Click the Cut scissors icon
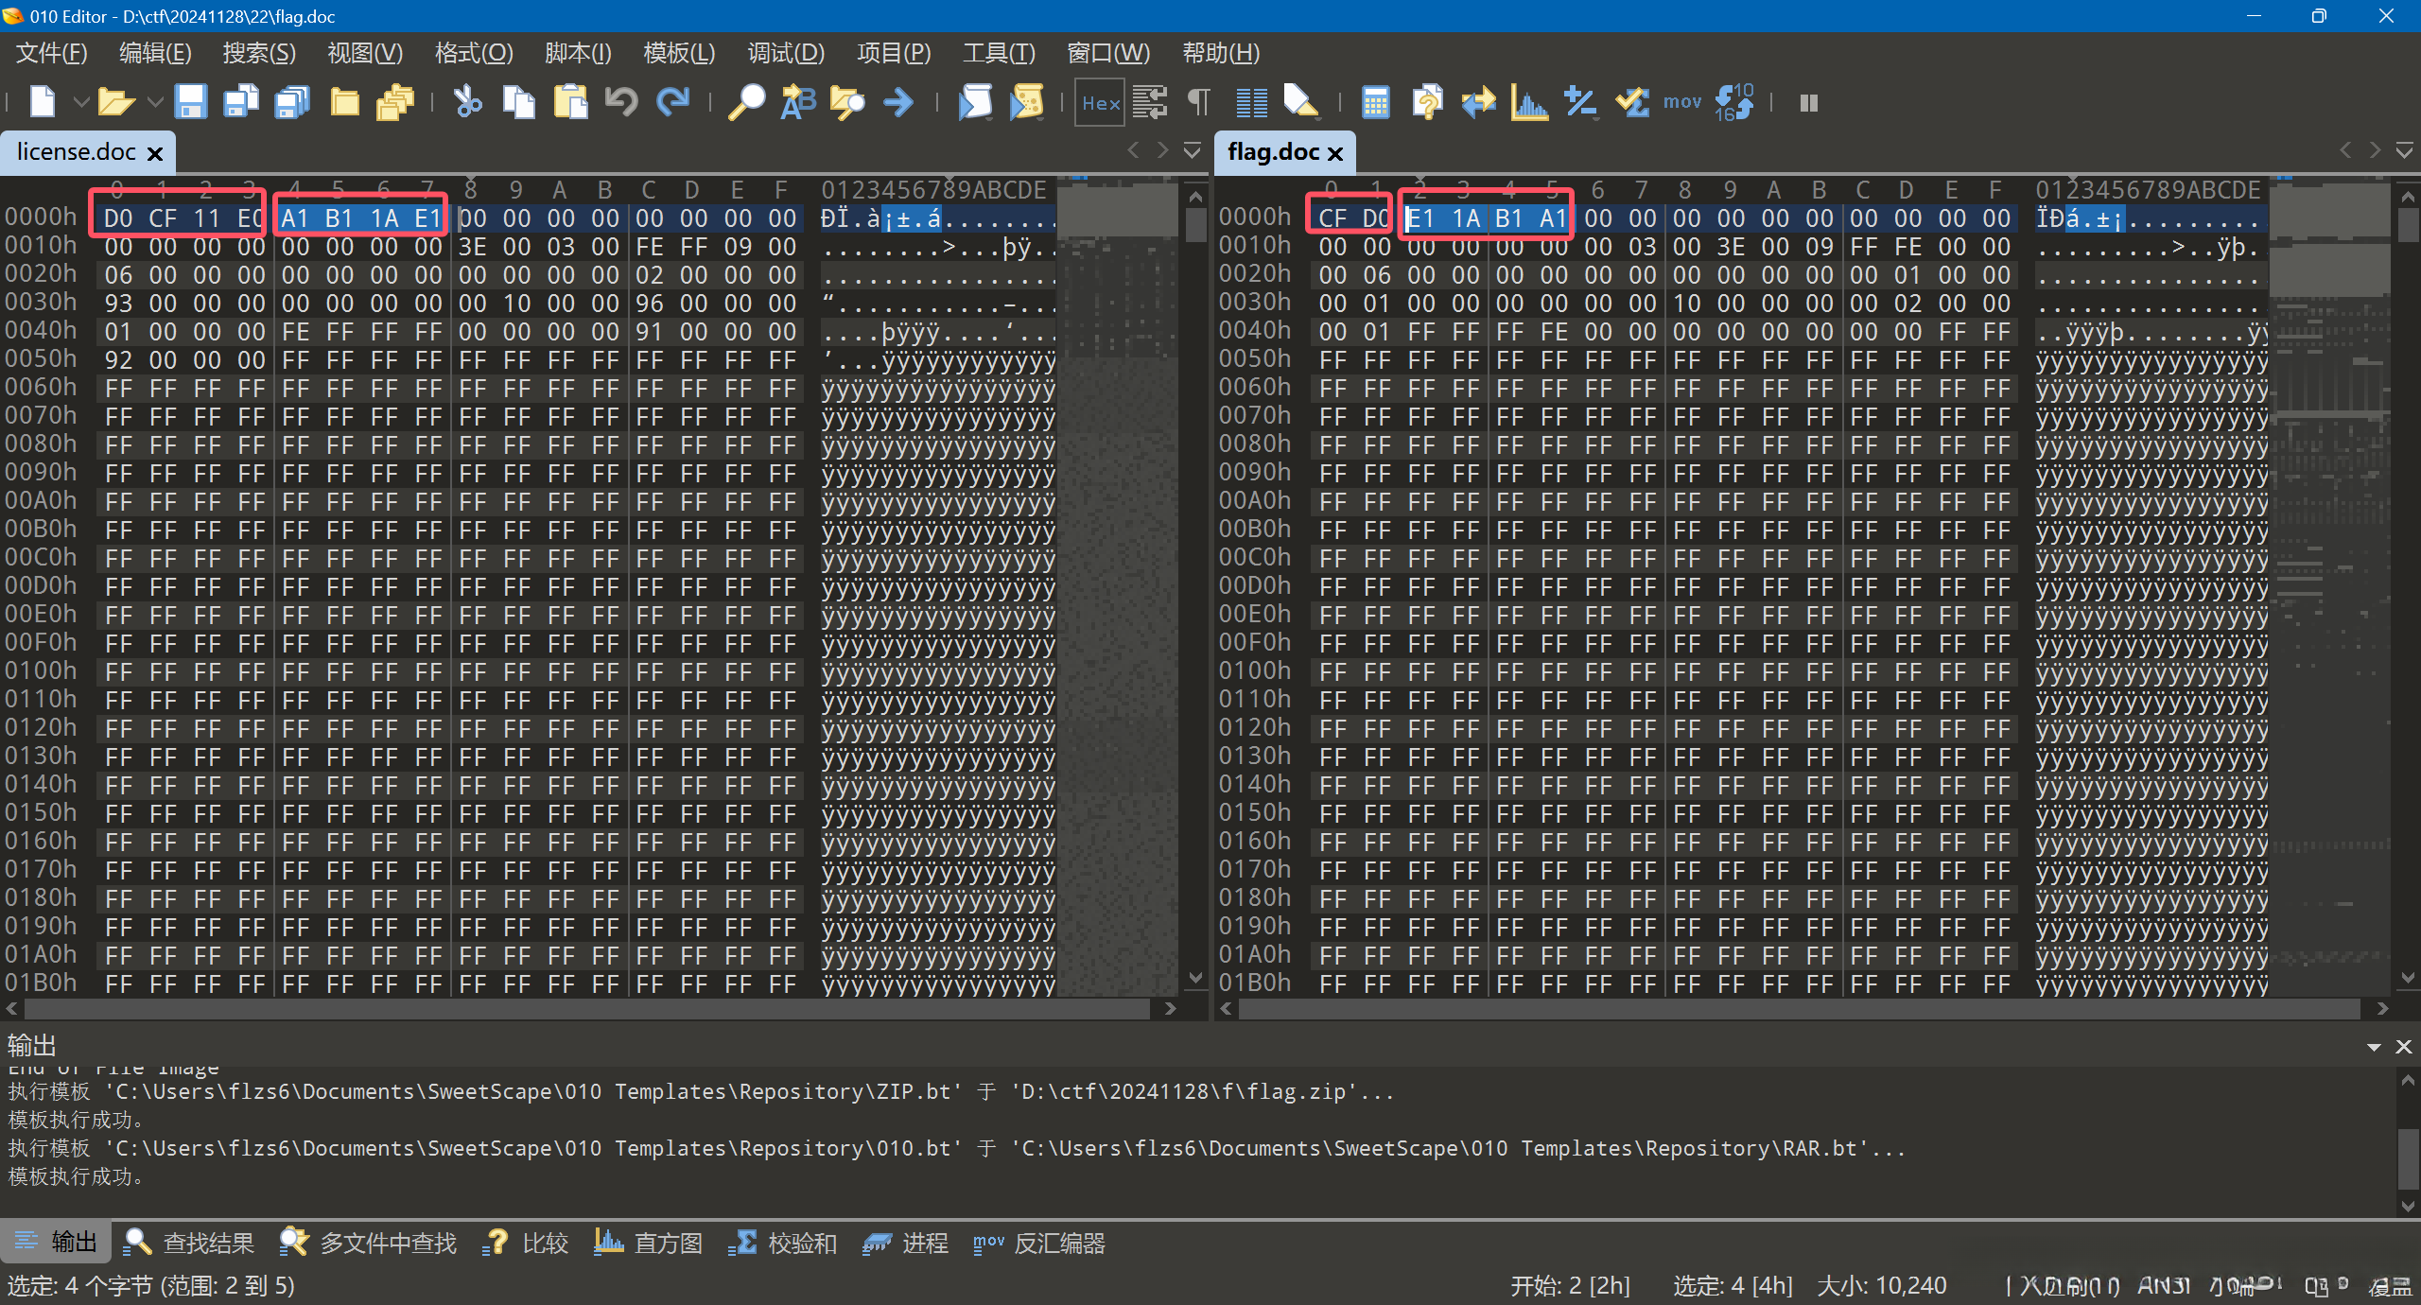Viewport: 2421px width, 1305px height. [467, 102]
